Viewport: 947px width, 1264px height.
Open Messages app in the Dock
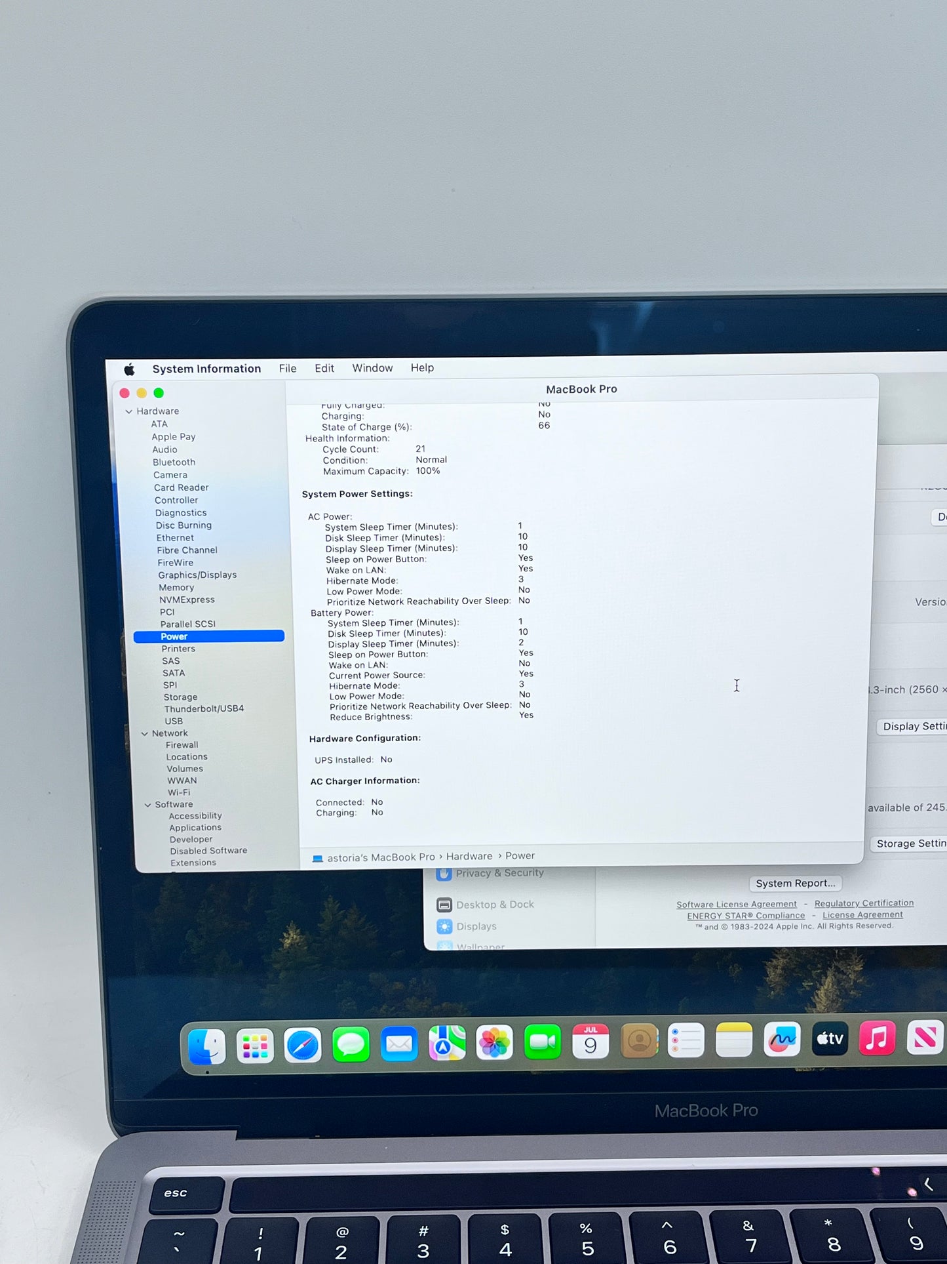(x=351, y=1044)
